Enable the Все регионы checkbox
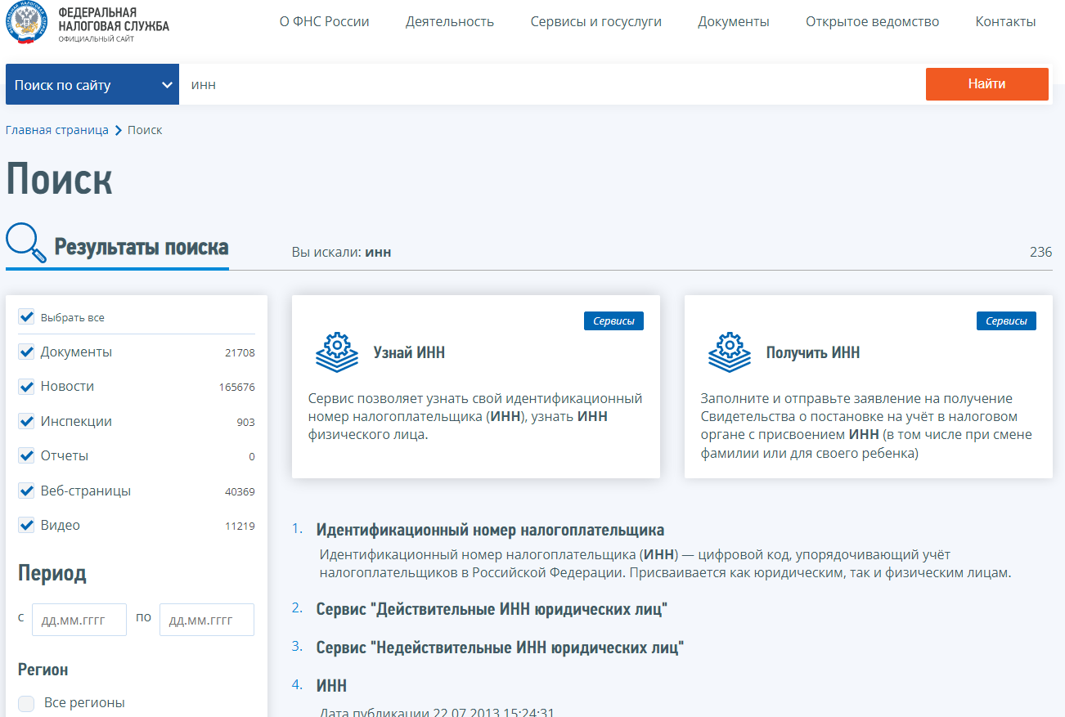The height and width of the screenshot is (717, 1065). pos(26,703)
